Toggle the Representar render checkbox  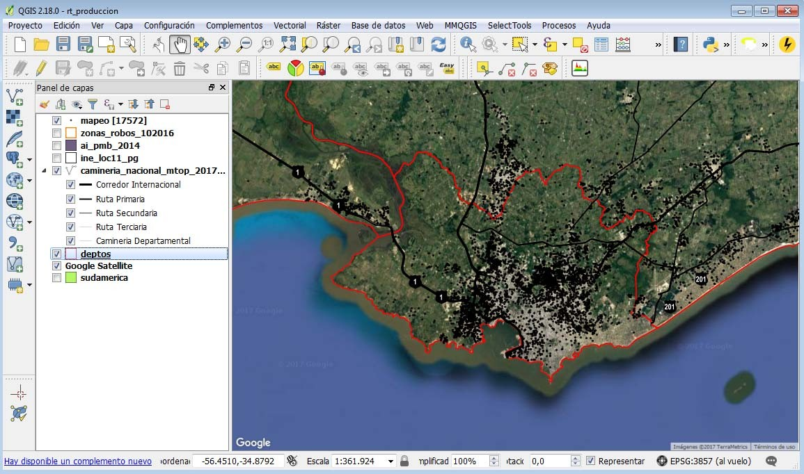591,461
